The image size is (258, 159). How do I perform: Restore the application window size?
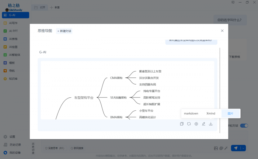pyautogui.click(x=247, y=2)
